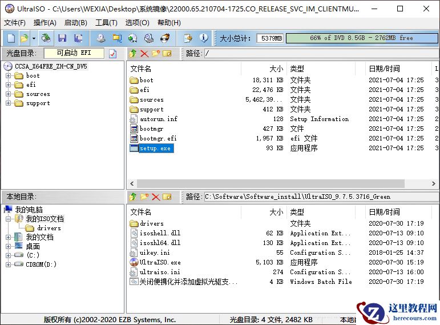The height and width of the screenshot is (325, 440).
Task: Expand the sources folder tree node
Action: click(9, 94)
